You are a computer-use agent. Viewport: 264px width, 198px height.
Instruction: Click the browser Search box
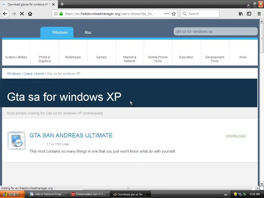(x=200, y=14)
